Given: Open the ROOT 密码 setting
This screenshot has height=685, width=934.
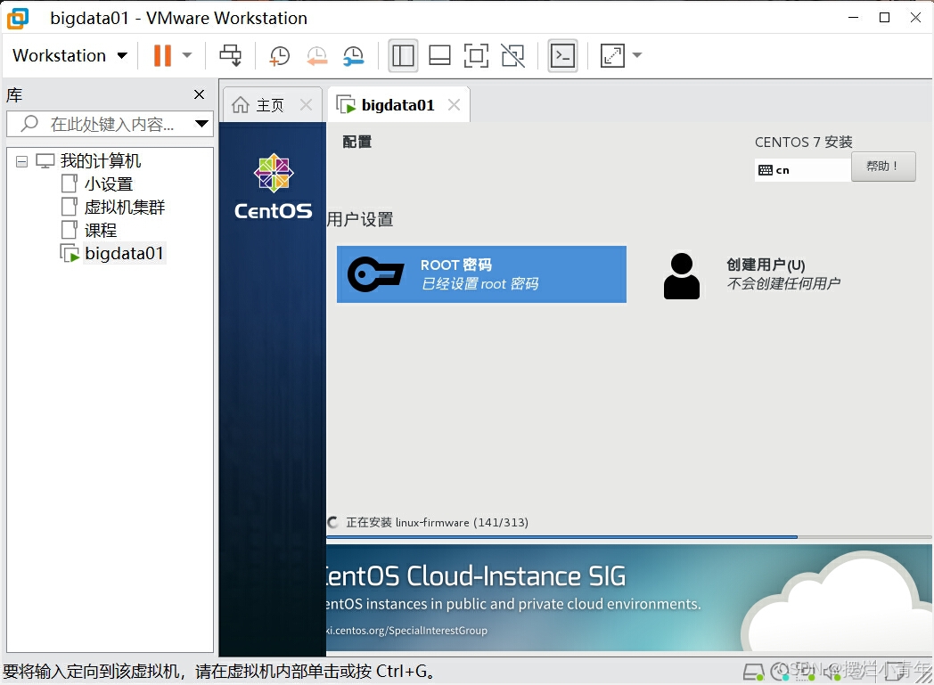Looking at the screenshot, I should [x=481, y=274].
